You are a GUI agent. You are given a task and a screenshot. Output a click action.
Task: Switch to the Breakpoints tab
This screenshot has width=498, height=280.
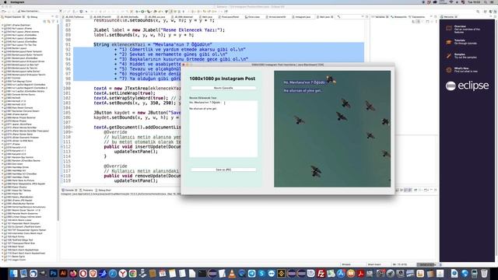point(399,17)
